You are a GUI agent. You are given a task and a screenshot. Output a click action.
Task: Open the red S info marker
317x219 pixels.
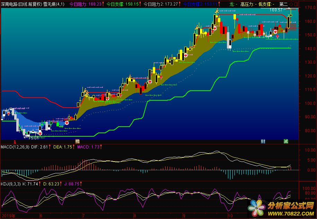tap(15, 142)
